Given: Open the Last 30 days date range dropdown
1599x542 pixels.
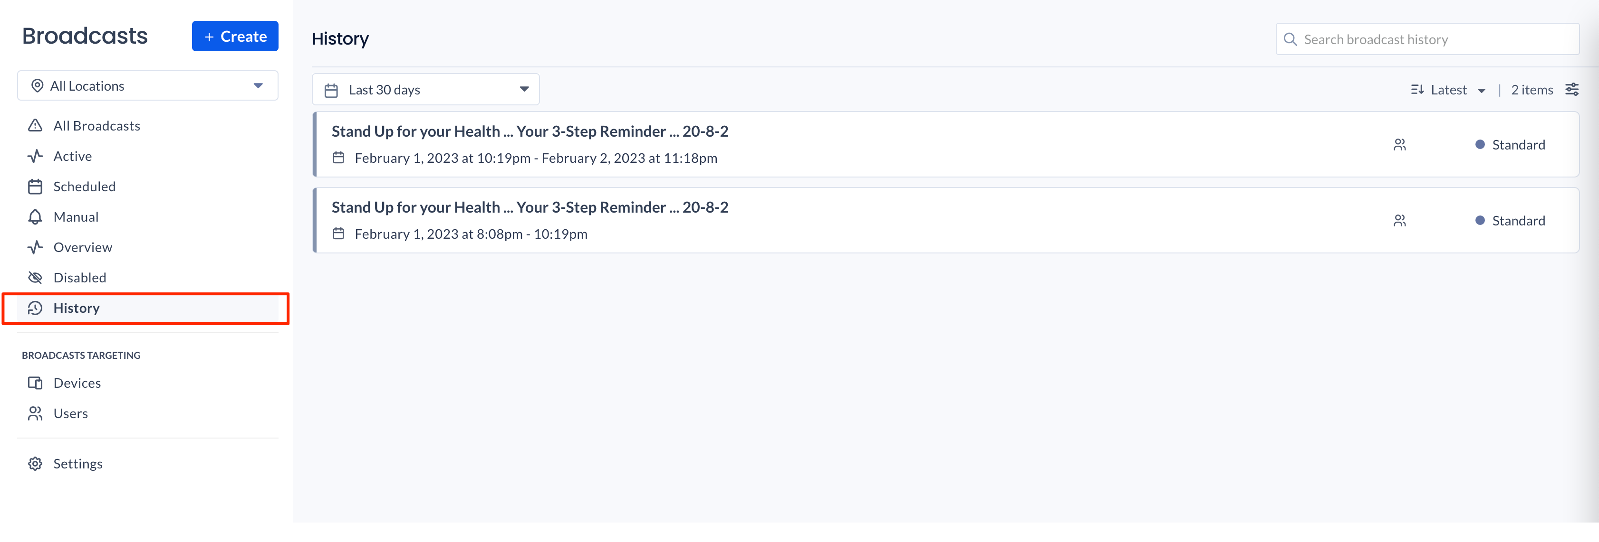Looking at the screenshot, I should click(x=426, y=89).
